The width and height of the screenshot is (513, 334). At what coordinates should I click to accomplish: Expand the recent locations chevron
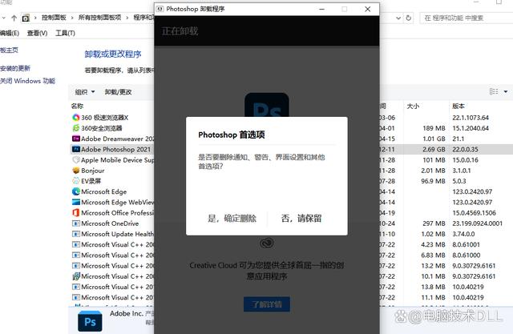pyautogui.click(x=3, y=18)
